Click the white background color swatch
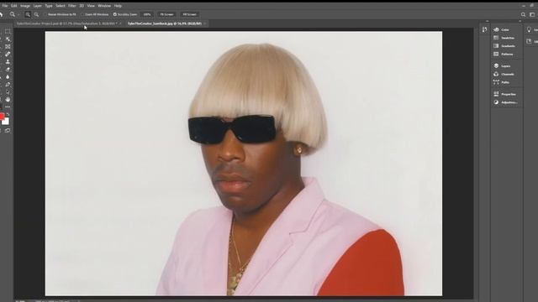 click(6, 122)
